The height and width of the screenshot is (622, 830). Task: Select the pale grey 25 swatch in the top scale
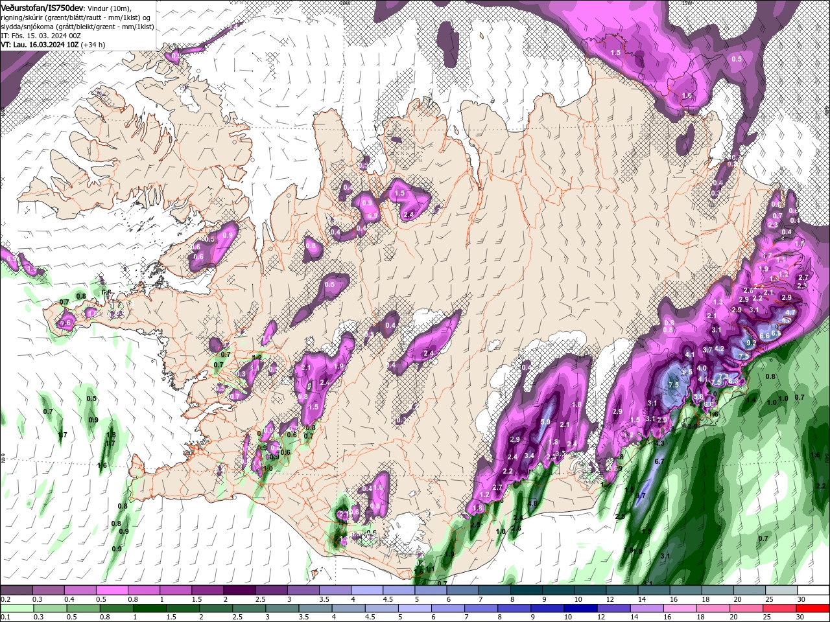(781, 590)
